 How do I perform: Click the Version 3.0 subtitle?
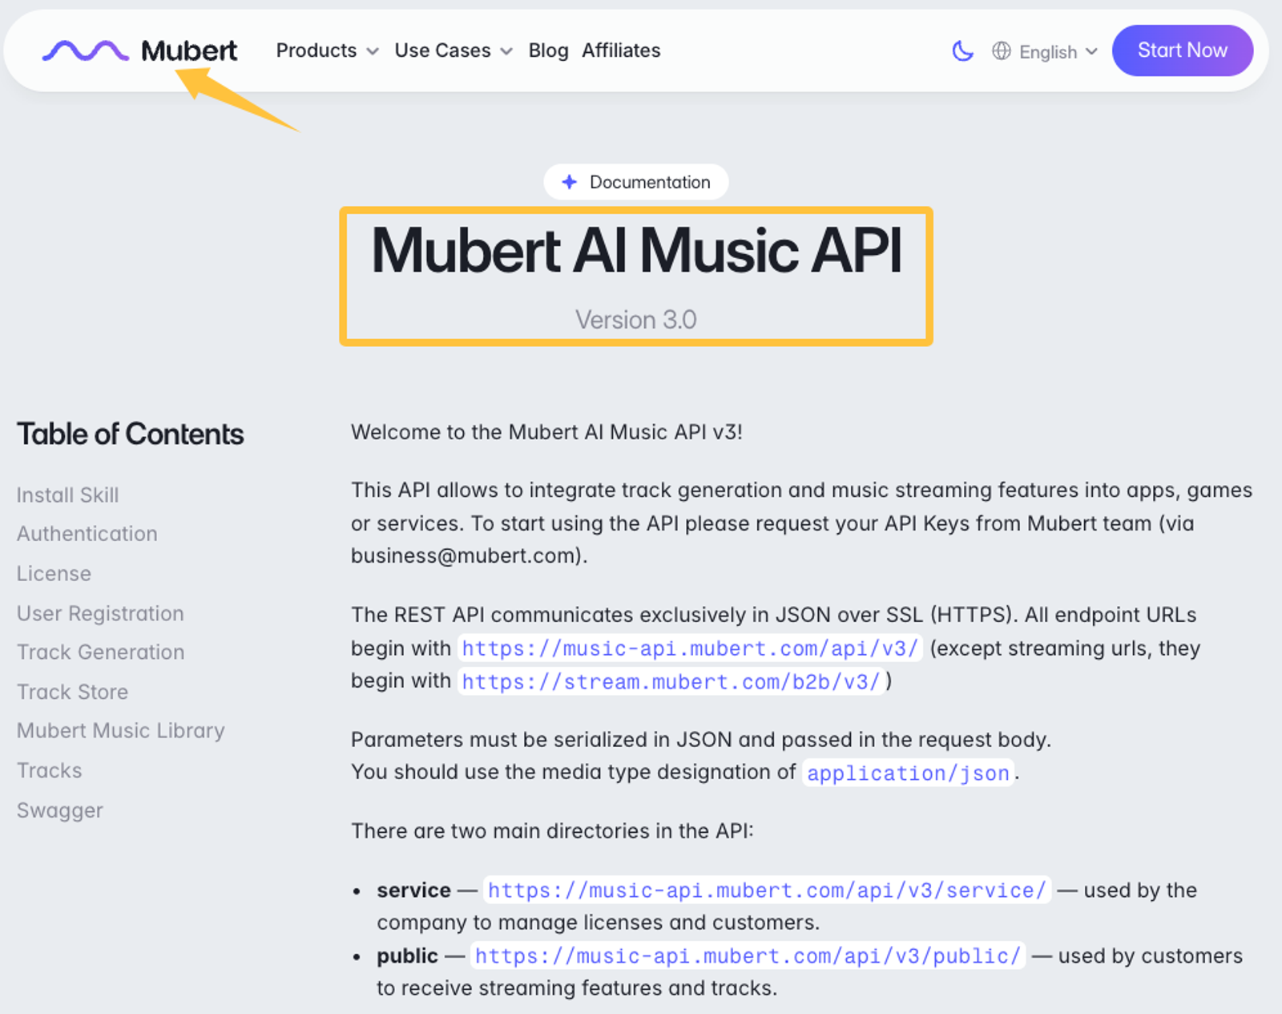[x=636, y=320]
